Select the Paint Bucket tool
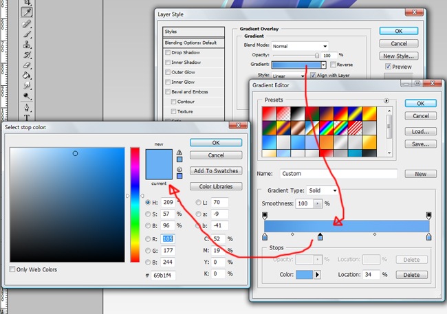Image resolution: width=447 pixels, height=314 pixels. 28,76
